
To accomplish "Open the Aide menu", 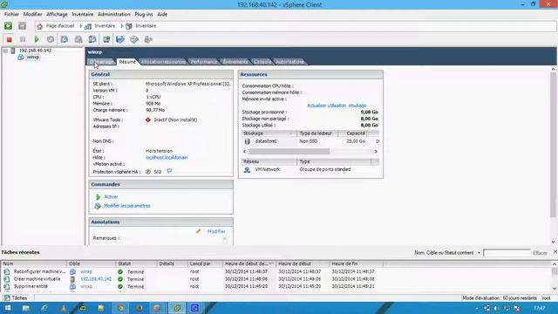I will point(162,14).
